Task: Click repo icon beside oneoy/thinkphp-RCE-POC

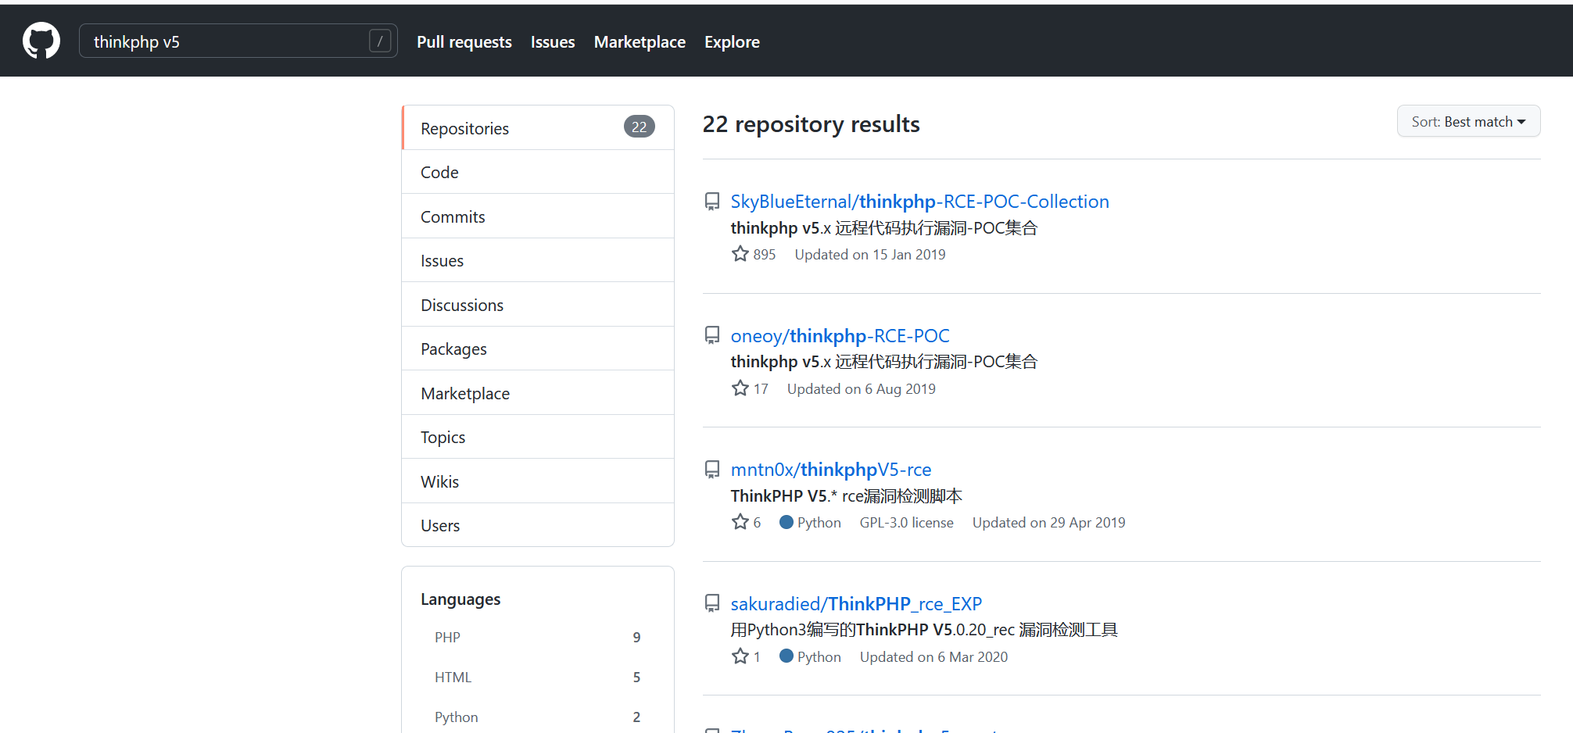Action: 712,335
